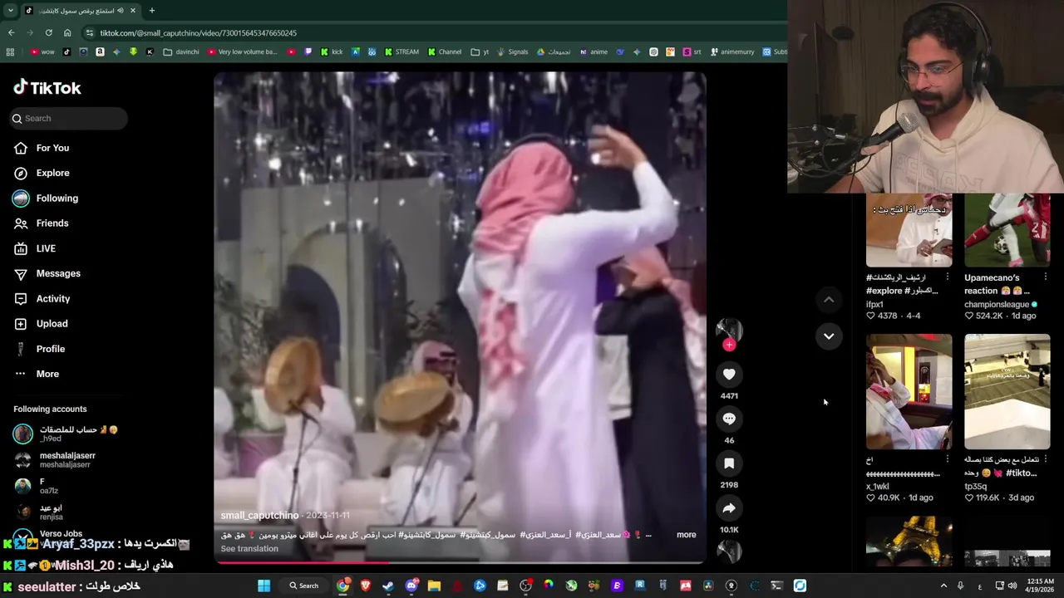Open Steam from the taskbar
The width and height of the screenshot is (1064, 598).
tap(388, 586)
